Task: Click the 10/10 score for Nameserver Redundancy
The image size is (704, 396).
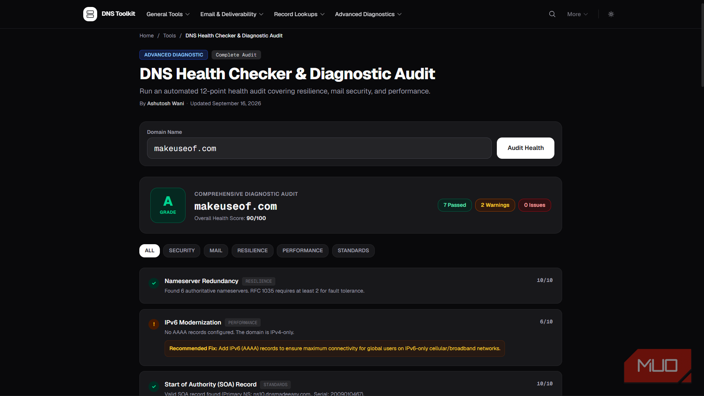Action: [x=544, y=280]
